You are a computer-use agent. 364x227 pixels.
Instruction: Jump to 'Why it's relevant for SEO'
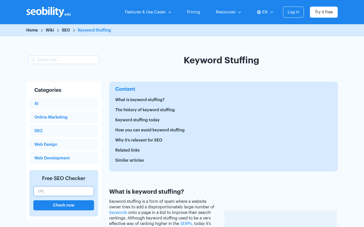point(139,140)
